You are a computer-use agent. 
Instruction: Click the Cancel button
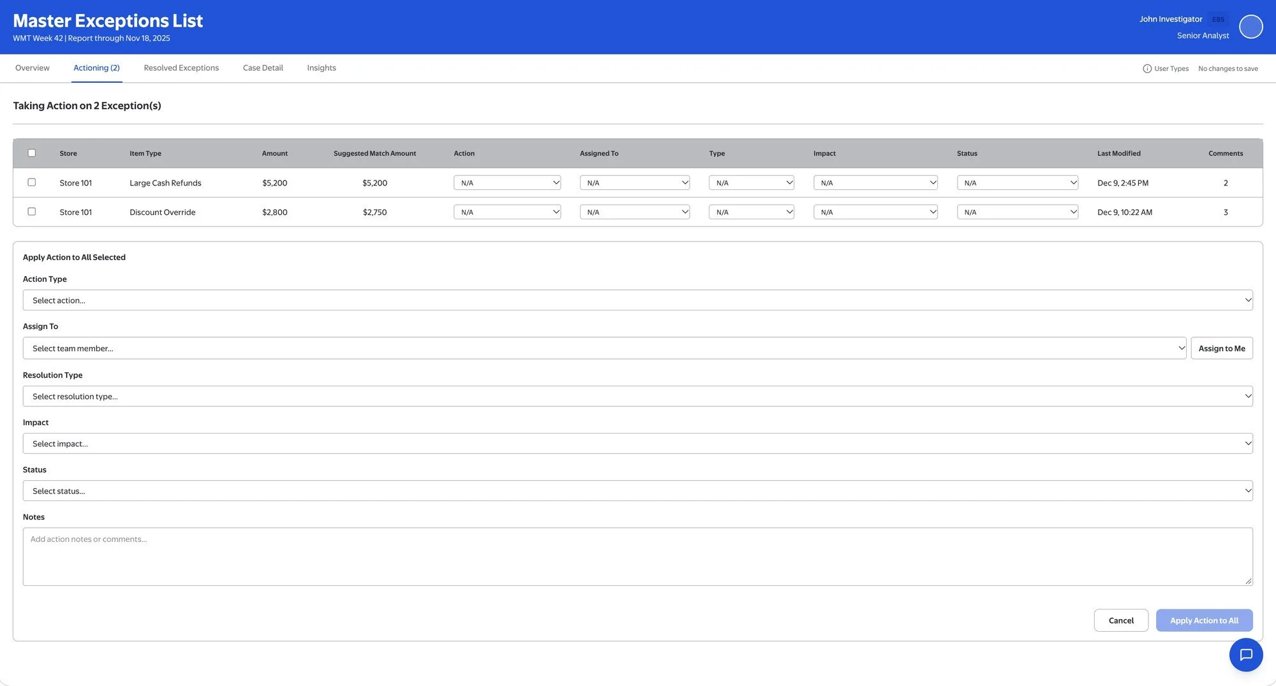coord(1121,620)
